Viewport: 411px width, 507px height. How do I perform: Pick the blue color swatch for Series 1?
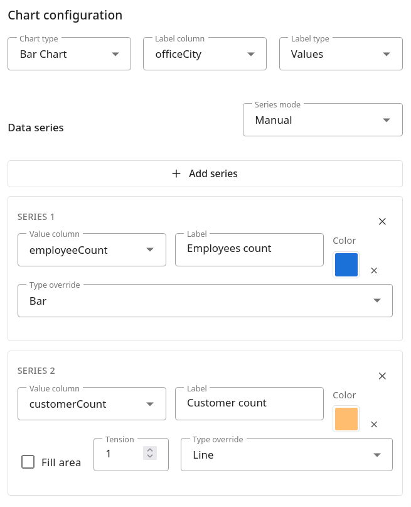point(346,265)
